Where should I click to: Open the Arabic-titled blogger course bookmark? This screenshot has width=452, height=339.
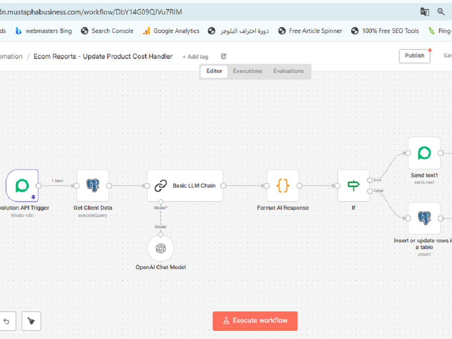coord(238,31)
